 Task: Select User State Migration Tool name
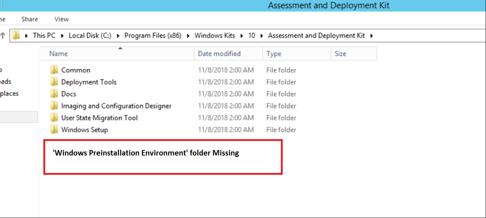coord(99,118)
